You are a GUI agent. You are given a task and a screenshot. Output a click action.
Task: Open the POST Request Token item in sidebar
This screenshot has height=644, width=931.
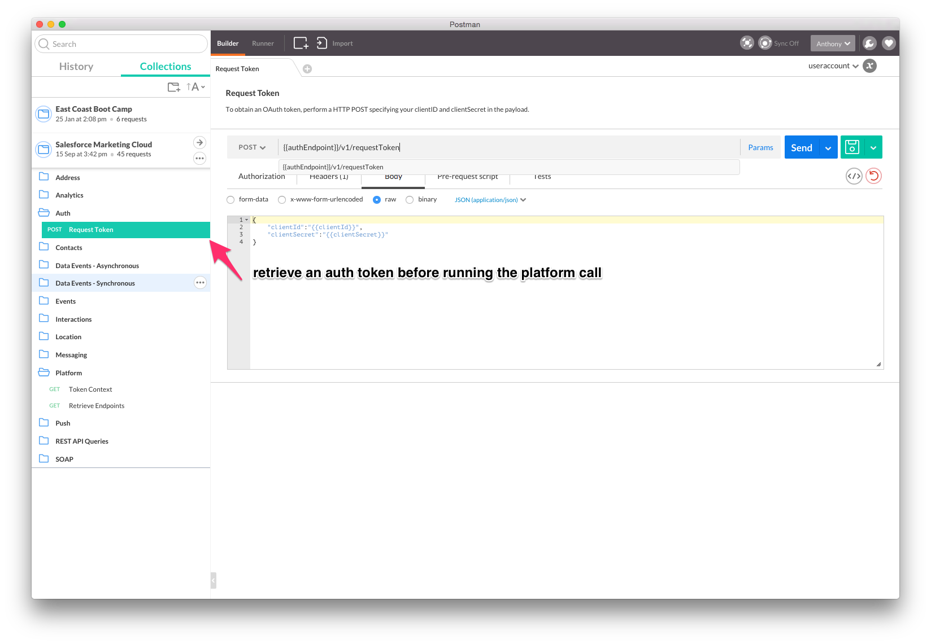pos(126,230)
